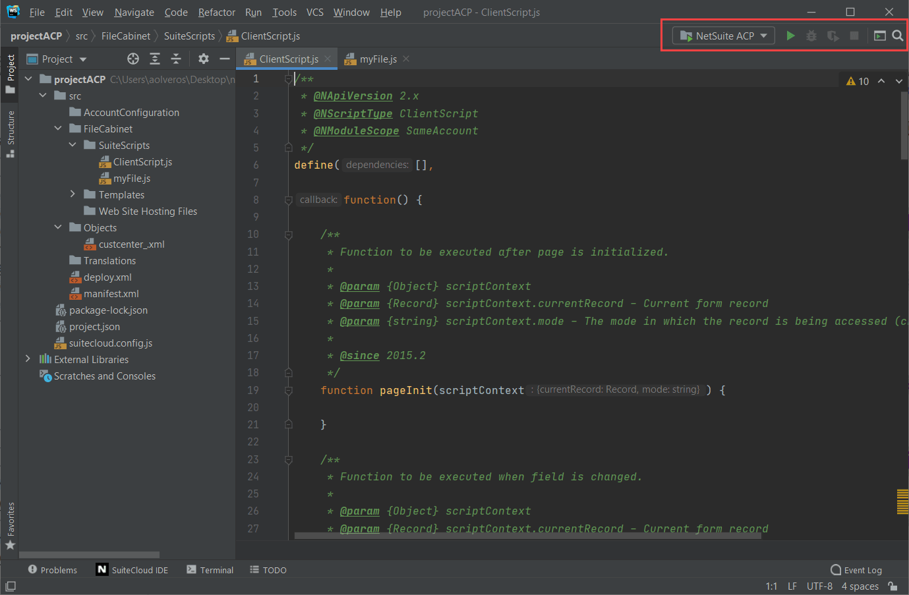This screenshot has width=909, height=595.
Task: Switch to the myFile.js tab
Action: (378, 59)
